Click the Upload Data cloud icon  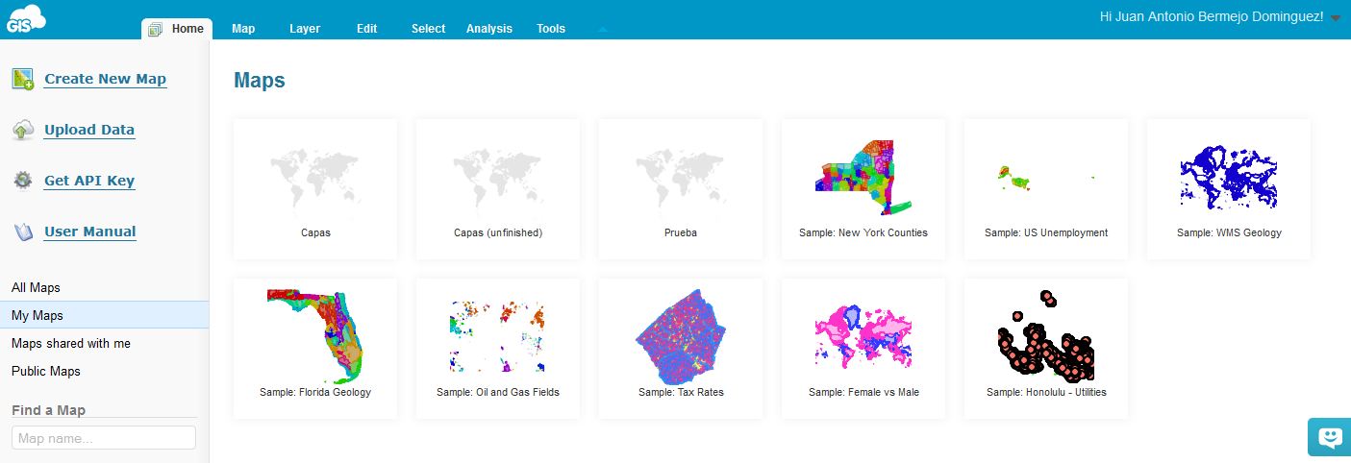(x=23, y=131)
